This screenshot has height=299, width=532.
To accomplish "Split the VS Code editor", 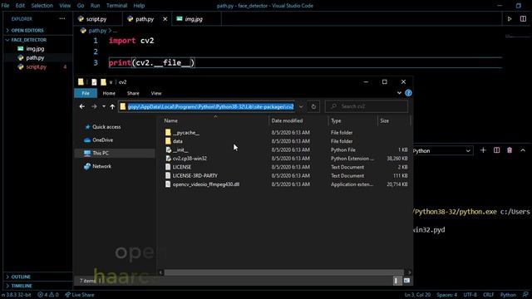I will click(x=523, y=19).
